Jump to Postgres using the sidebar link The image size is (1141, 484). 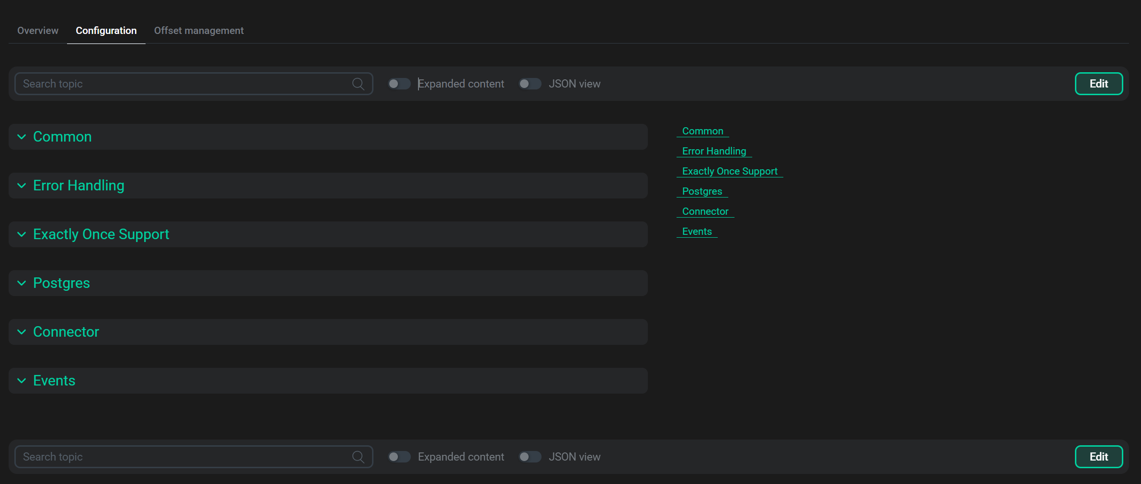coord(702,191)
